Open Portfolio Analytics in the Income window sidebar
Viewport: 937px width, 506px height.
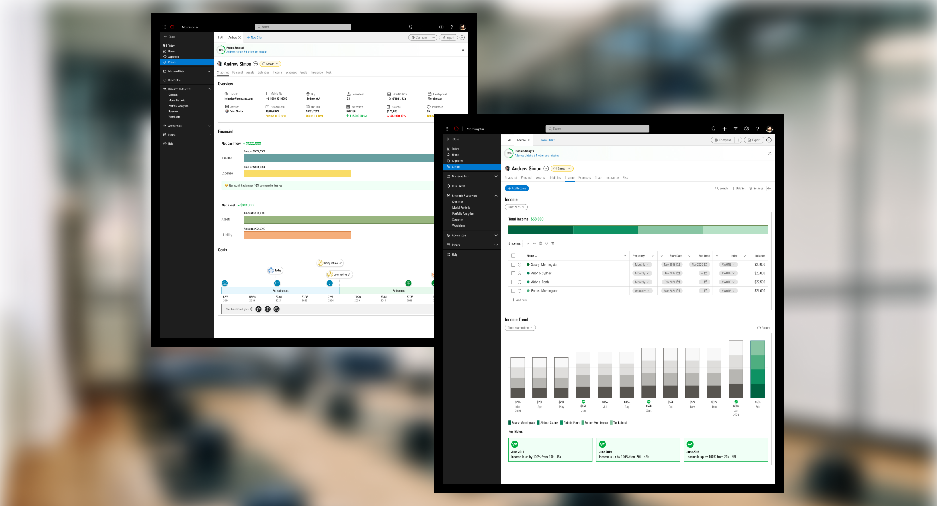463,214
